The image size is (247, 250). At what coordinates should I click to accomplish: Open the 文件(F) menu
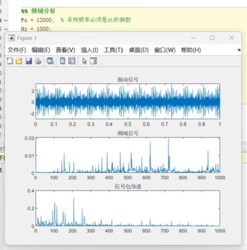(x=17, y=50)
